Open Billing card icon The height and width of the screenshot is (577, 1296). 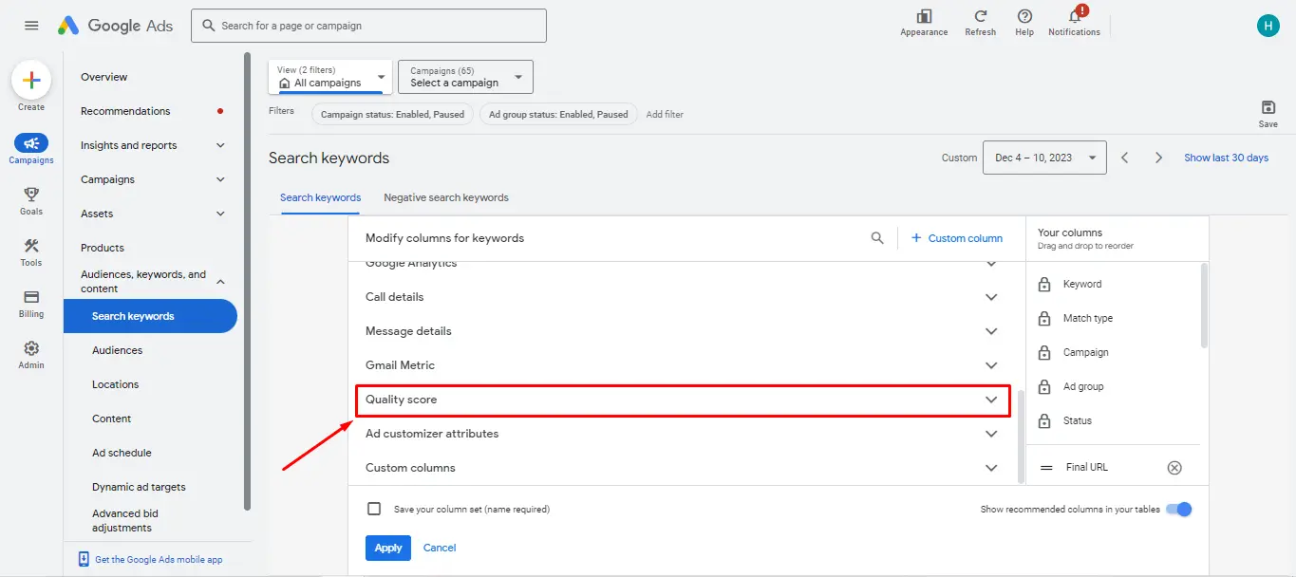coord(31,297)
